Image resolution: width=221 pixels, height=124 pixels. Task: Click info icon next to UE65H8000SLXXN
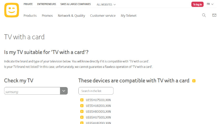tap(82, 111)
